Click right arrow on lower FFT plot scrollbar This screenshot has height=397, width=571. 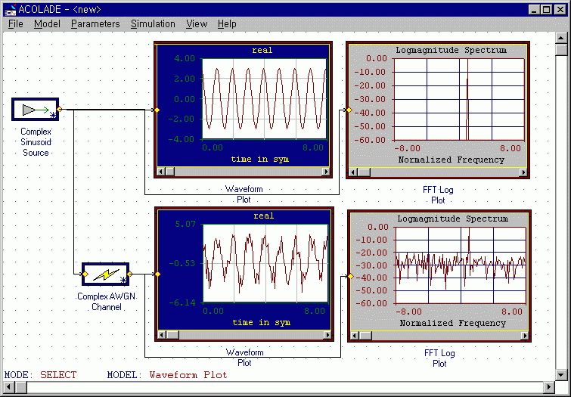(x=525, y=336)
